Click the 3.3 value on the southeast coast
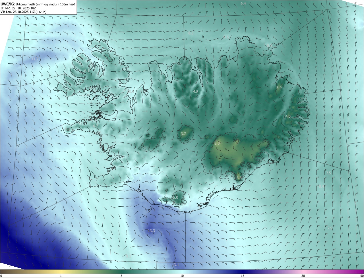 tap(239, 178)
